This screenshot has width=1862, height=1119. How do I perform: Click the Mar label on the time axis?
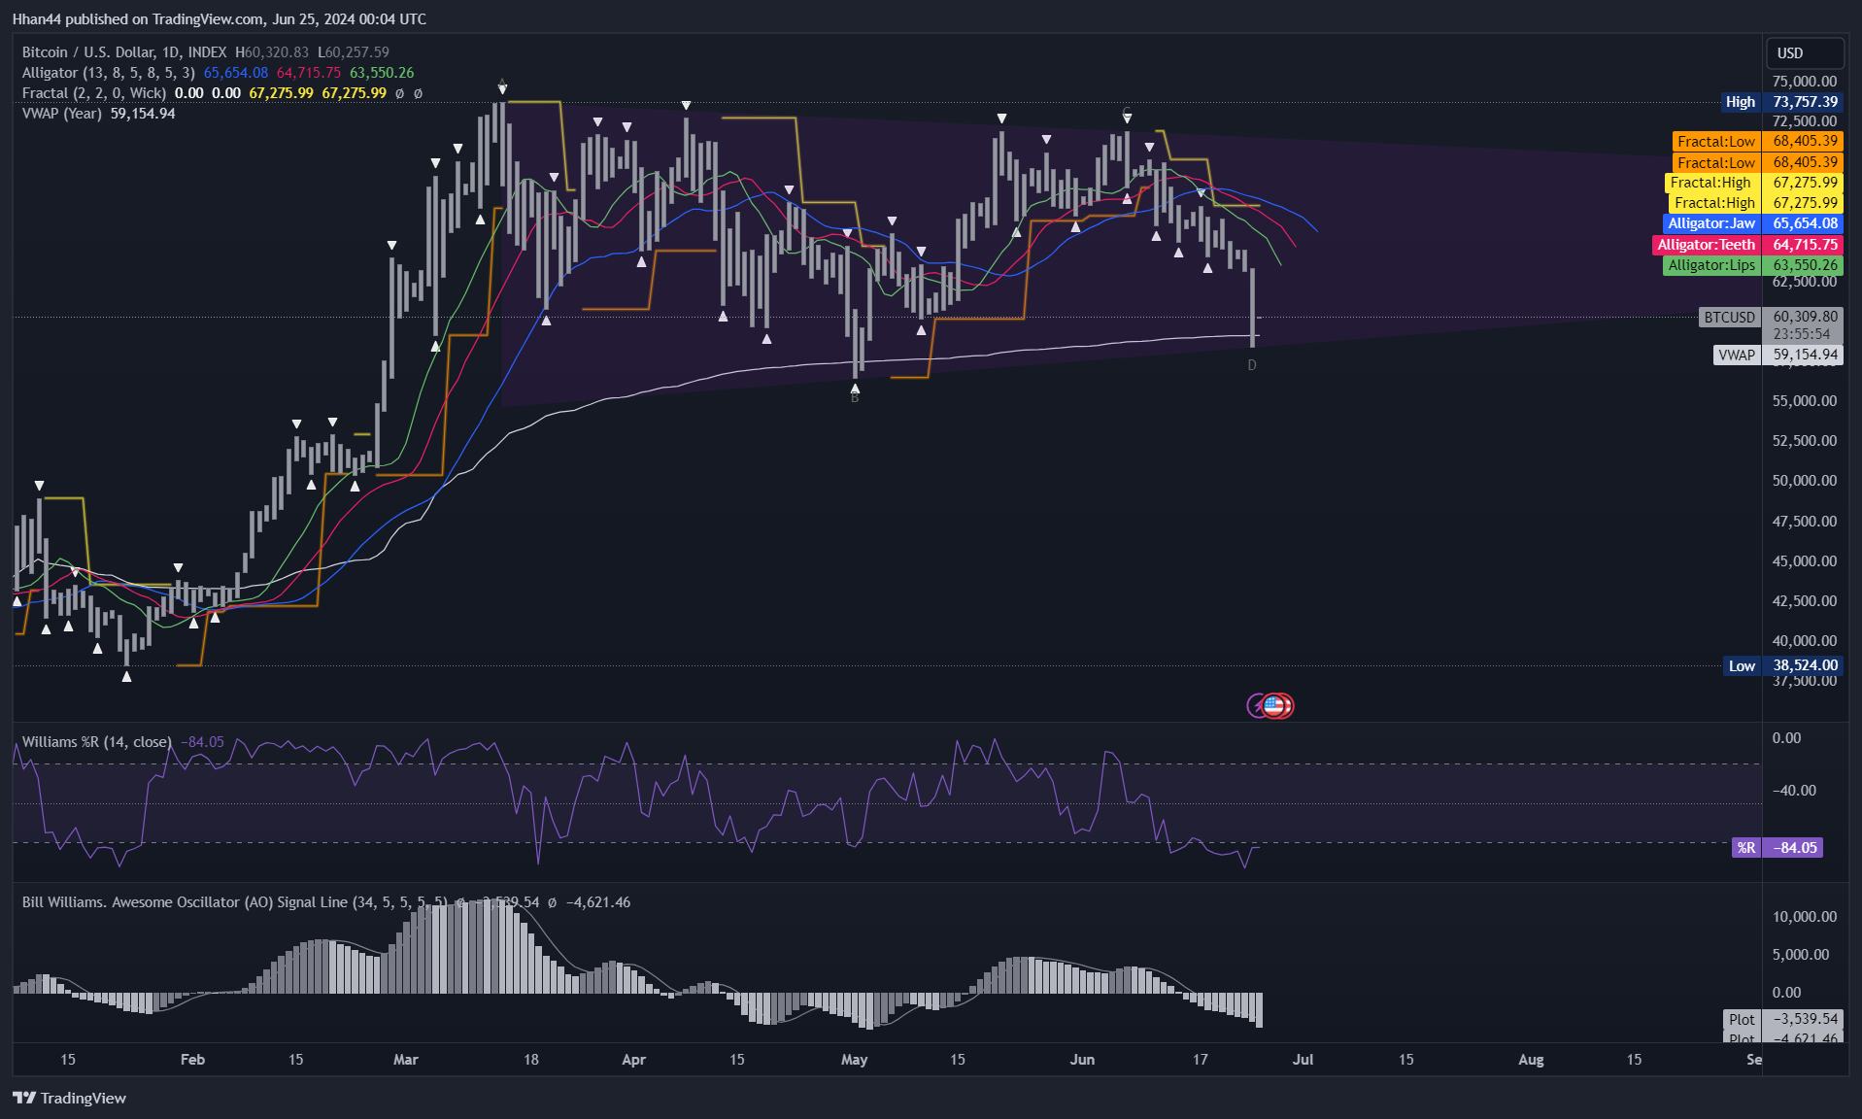(x=406, y=1060)
